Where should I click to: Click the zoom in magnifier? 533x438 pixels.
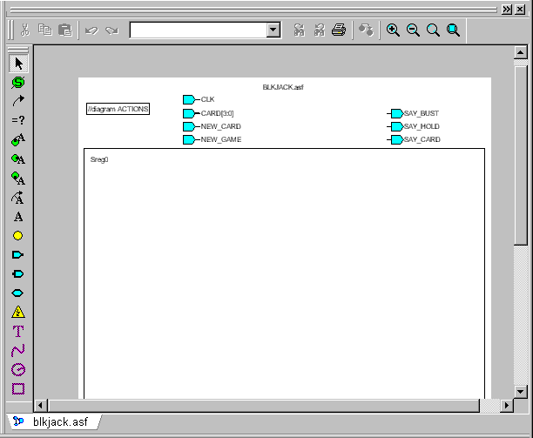click(393, 30)
